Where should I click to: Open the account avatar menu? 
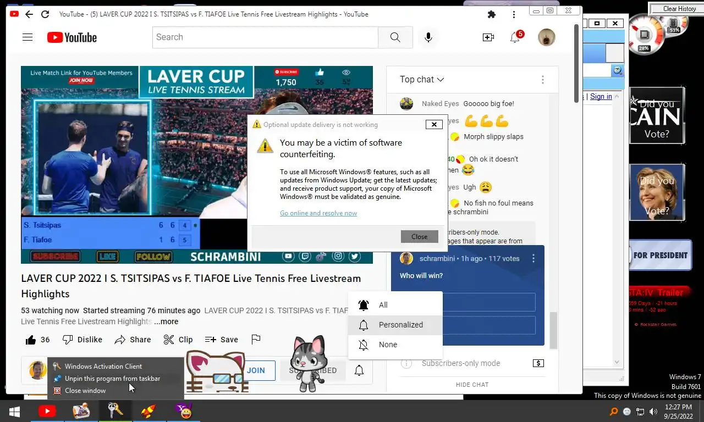[546, 37]
